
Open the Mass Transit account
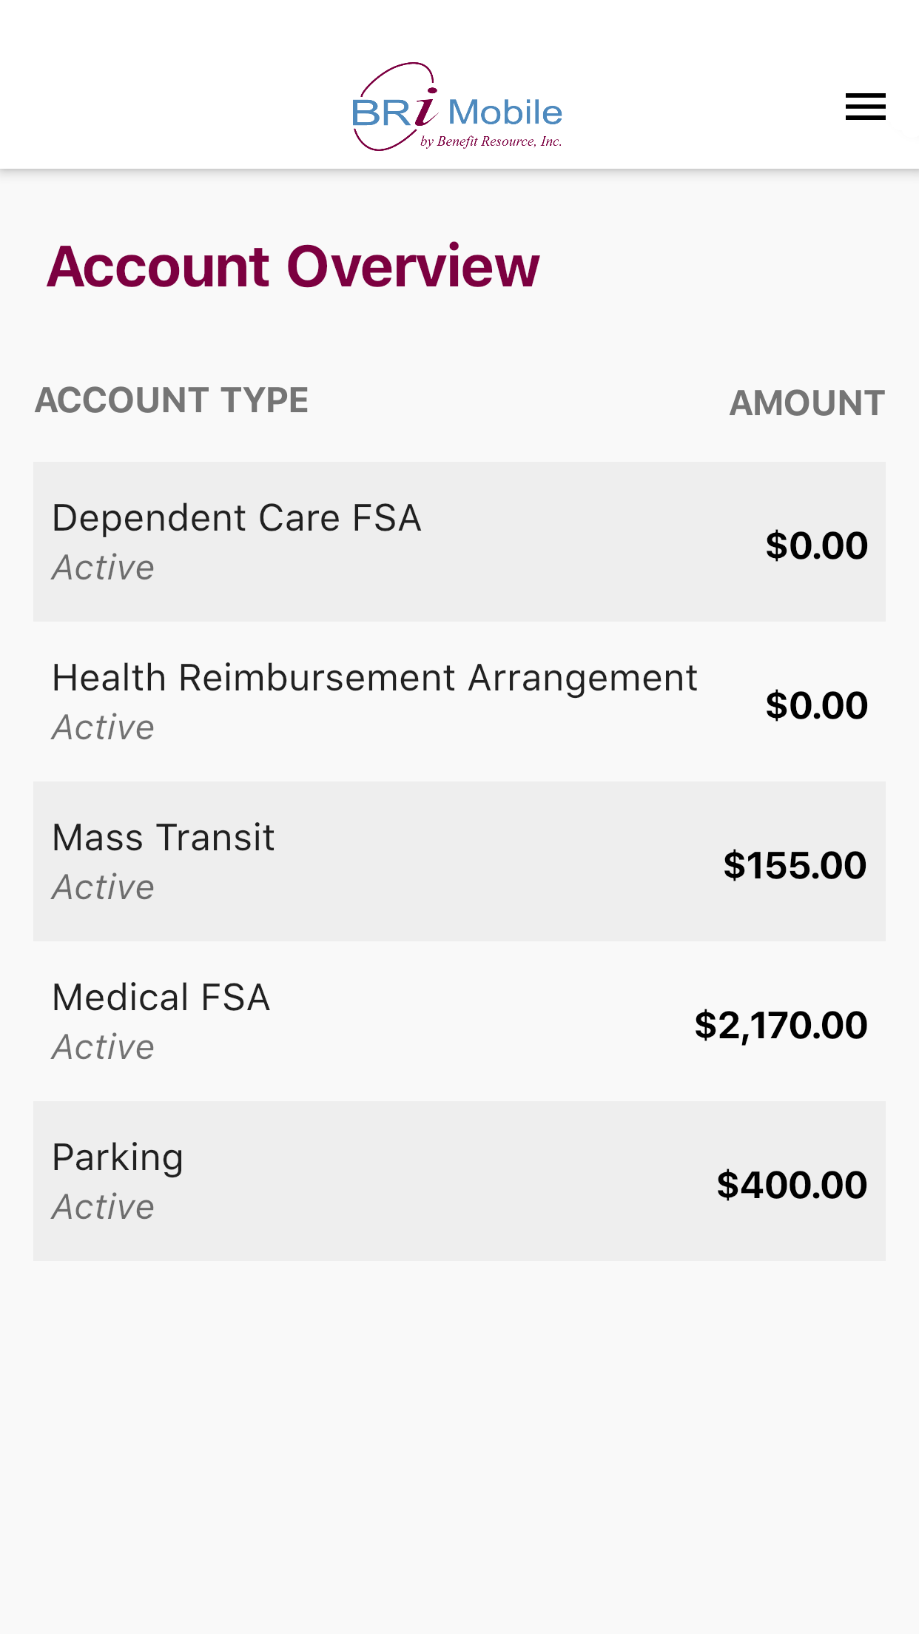pyautogui.click(x=164, y=838)
